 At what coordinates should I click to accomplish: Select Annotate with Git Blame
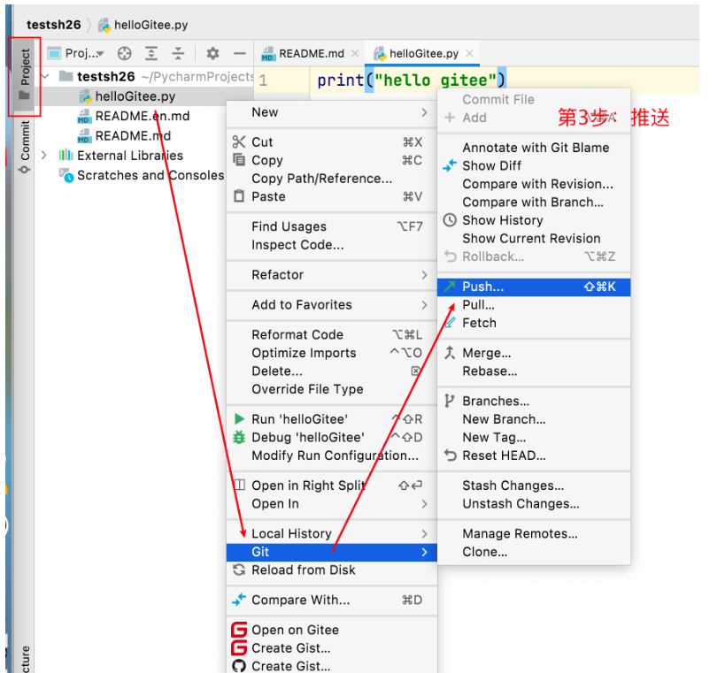[534, 148]
